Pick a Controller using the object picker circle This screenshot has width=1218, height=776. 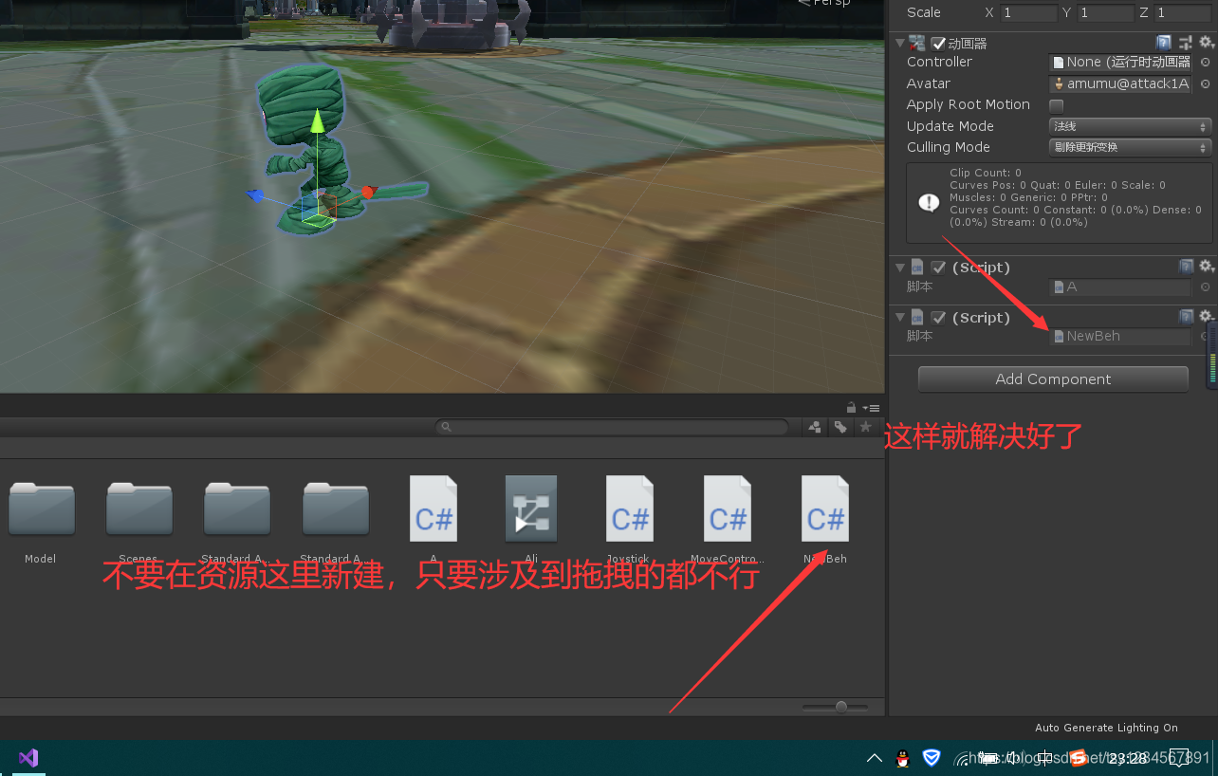click(x=1205, y=62)
